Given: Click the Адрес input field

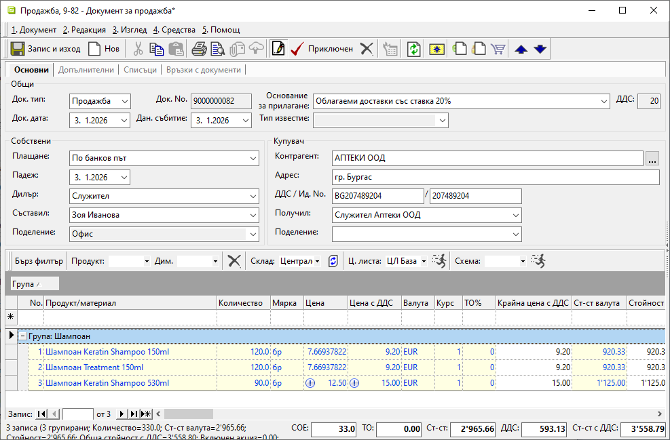Looking at the screenshot, I should click(x=496, y=178).
